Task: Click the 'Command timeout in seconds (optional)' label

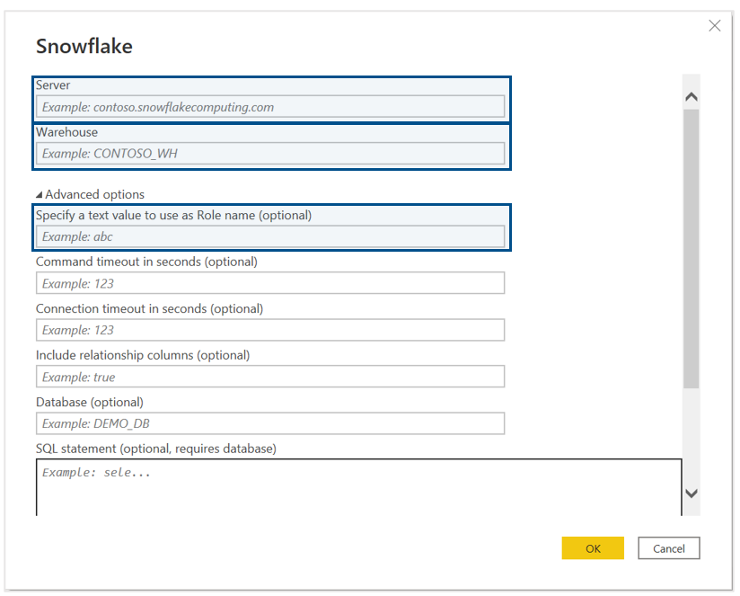Action: pos(146,262)
